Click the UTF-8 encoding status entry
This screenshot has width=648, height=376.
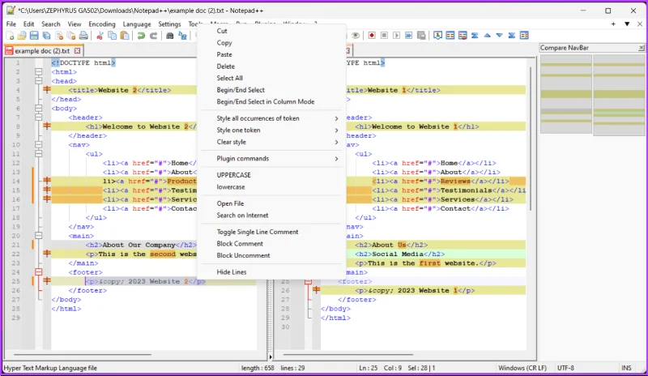(x=565, y=368)
